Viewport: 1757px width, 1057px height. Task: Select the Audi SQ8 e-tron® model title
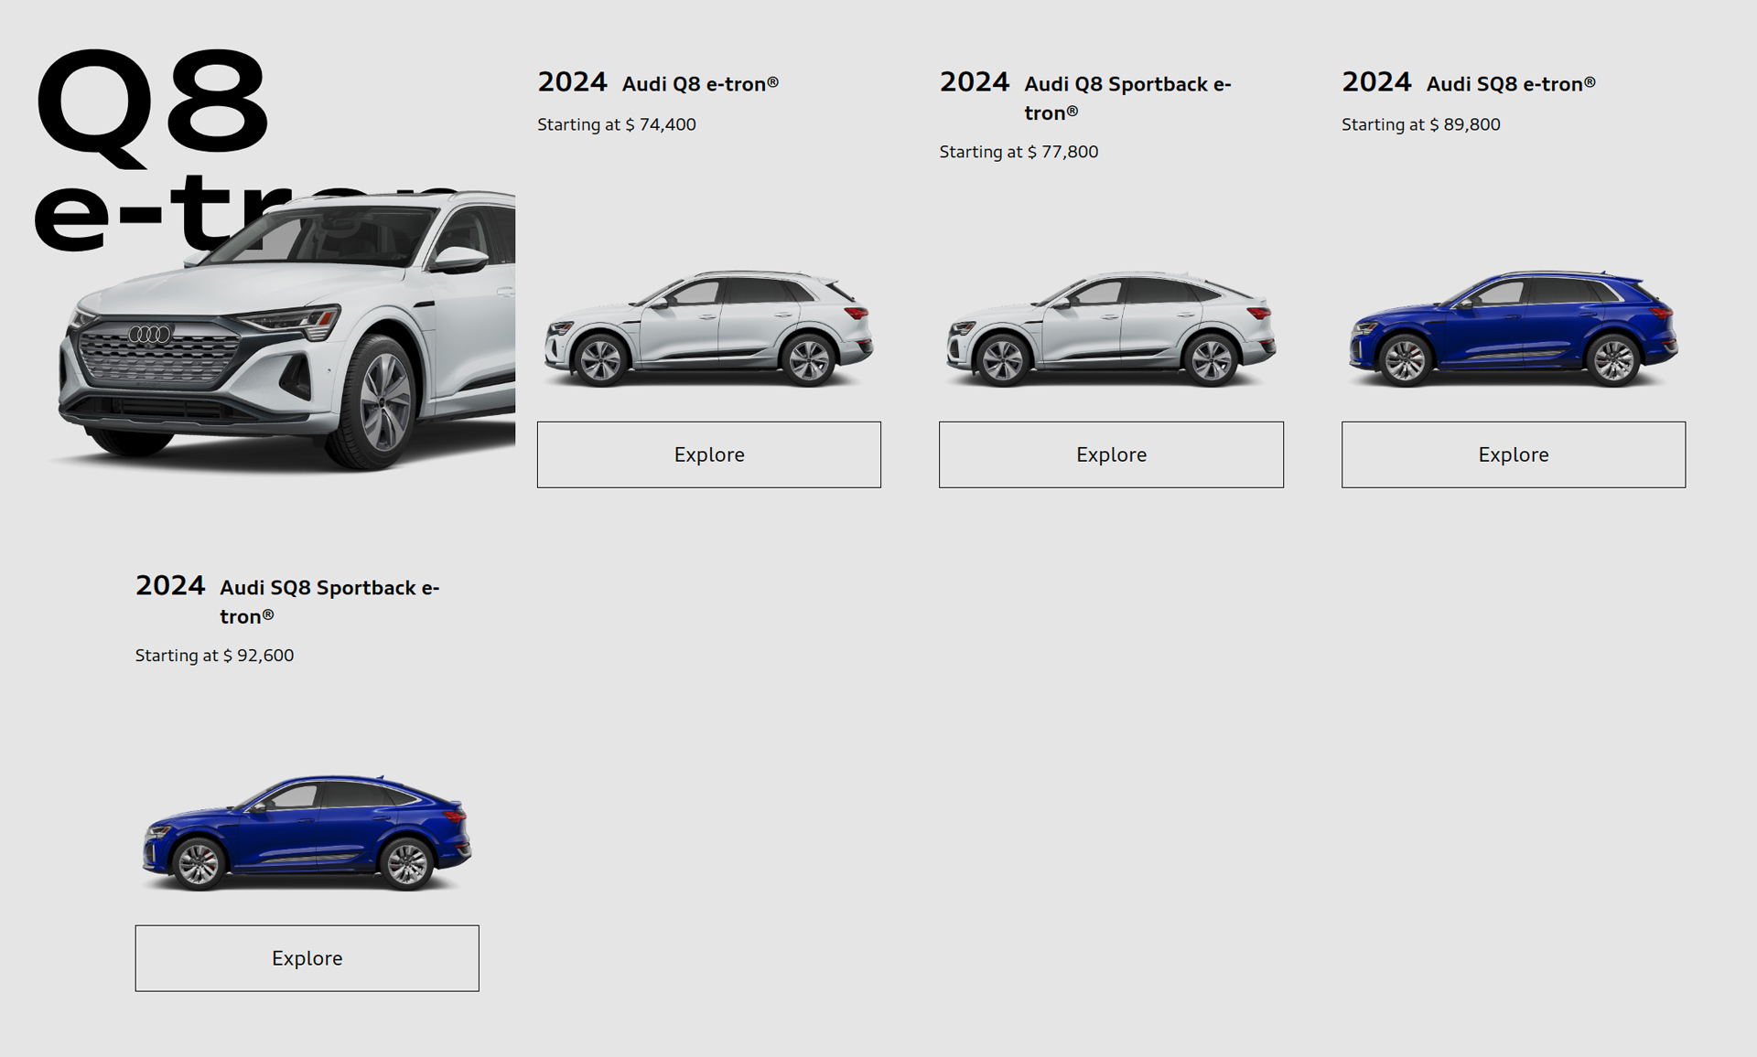coord(1511,84)
